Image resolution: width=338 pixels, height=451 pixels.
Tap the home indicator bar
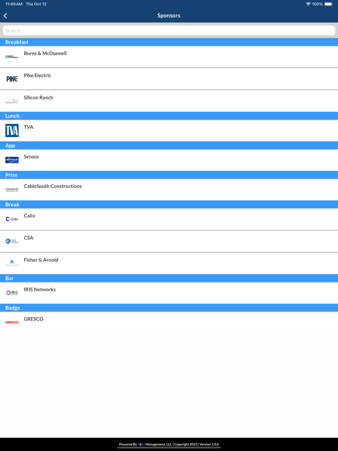pyautogui.click(x=169, y=448)
